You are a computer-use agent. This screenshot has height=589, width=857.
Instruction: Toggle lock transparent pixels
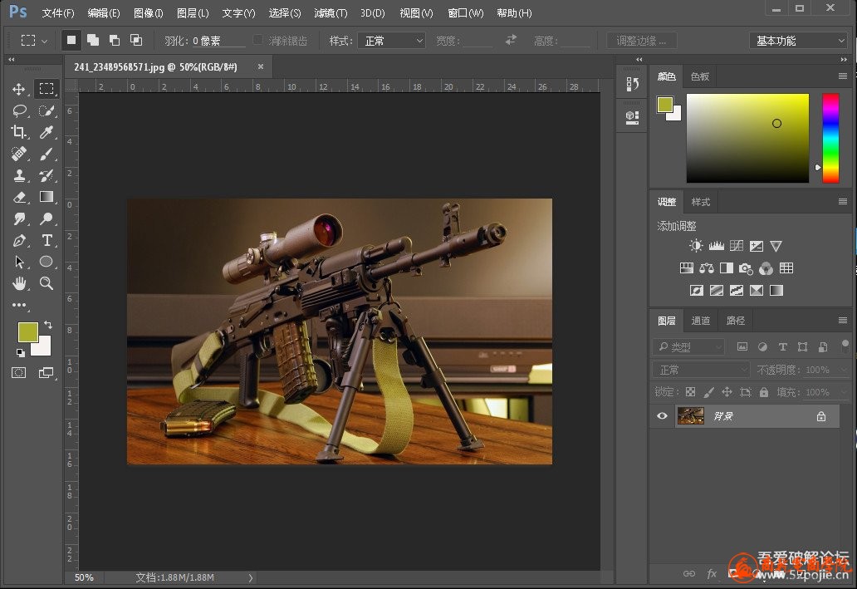point(690,392)
